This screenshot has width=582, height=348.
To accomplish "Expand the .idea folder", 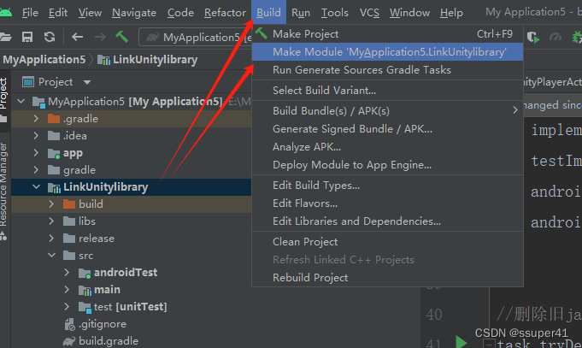I will click(x=36, y=136).
